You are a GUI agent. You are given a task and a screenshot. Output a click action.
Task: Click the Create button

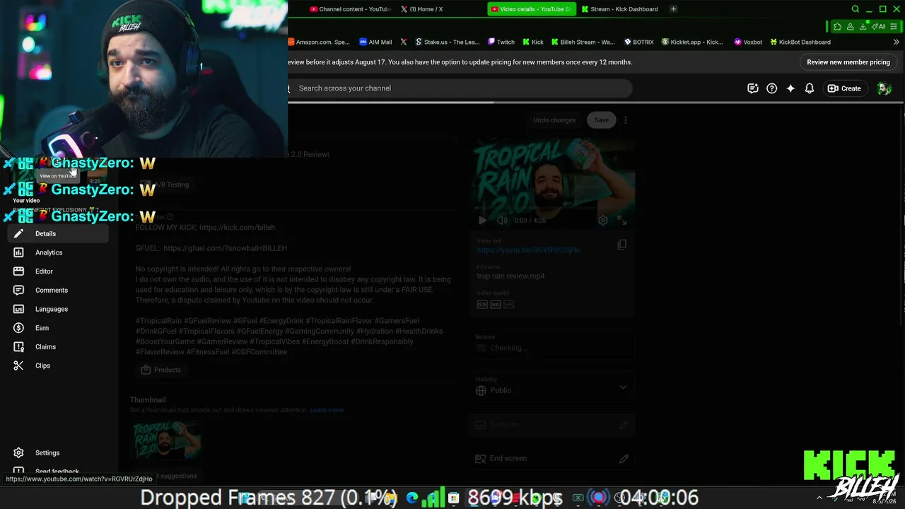coord(844,88)
